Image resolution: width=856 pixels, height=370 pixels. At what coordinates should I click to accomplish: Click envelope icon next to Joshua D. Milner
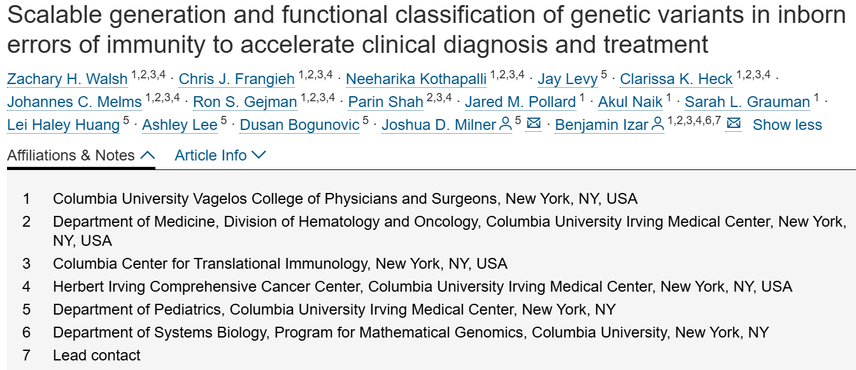(x=534, y=124)
